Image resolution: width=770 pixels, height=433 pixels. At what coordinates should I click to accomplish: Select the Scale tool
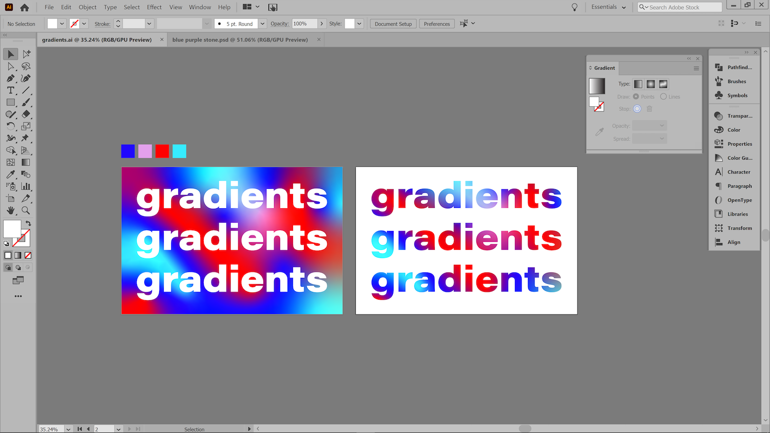[x=26, y=126]
